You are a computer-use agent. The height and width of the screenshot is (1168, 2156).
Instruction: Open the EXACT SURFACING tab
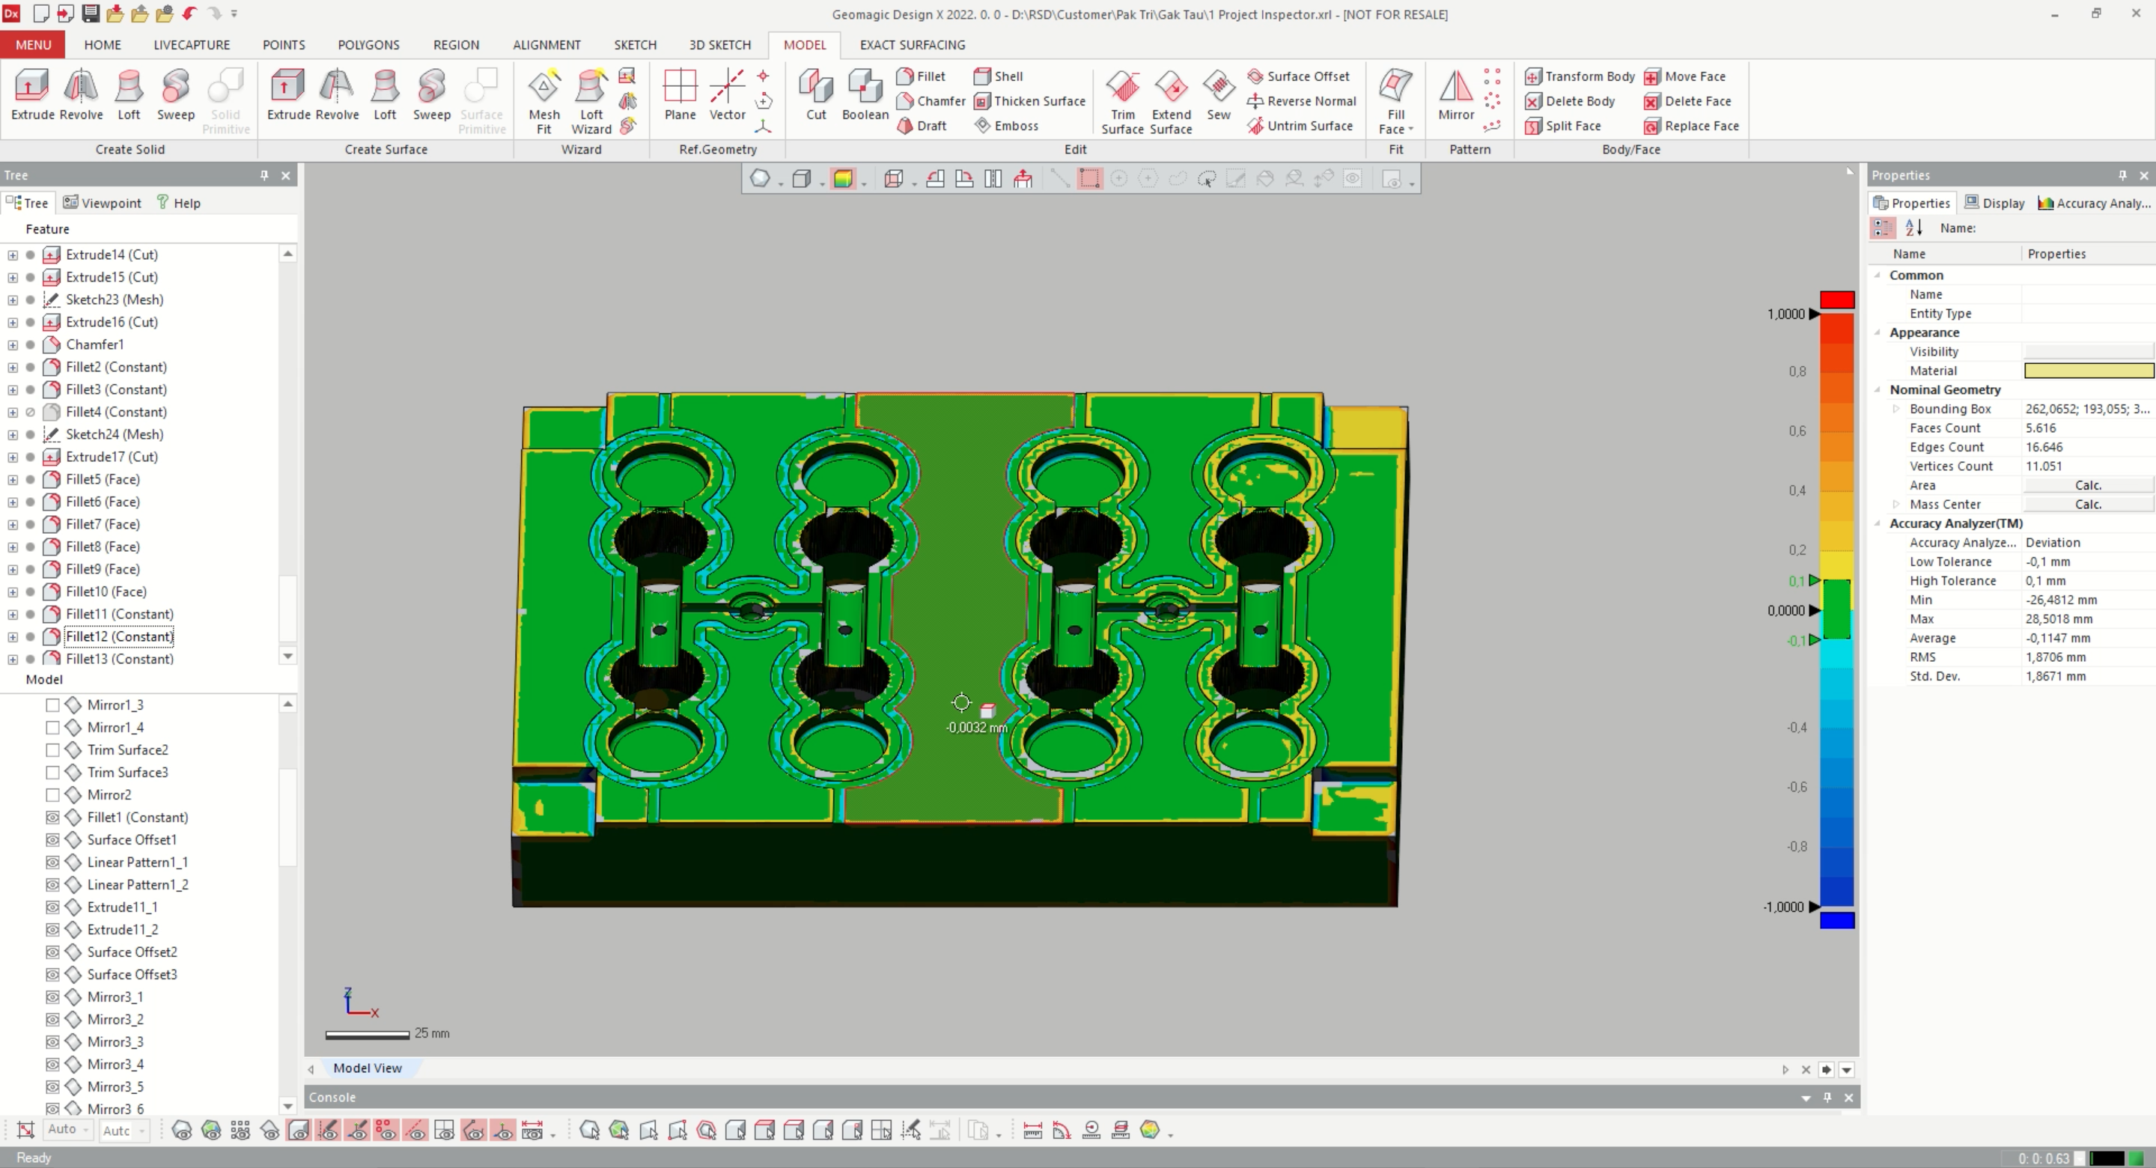click(x=913, y=45)
